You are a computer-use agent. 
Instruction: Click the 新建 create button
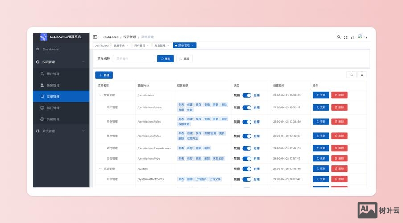coord(104,75)
